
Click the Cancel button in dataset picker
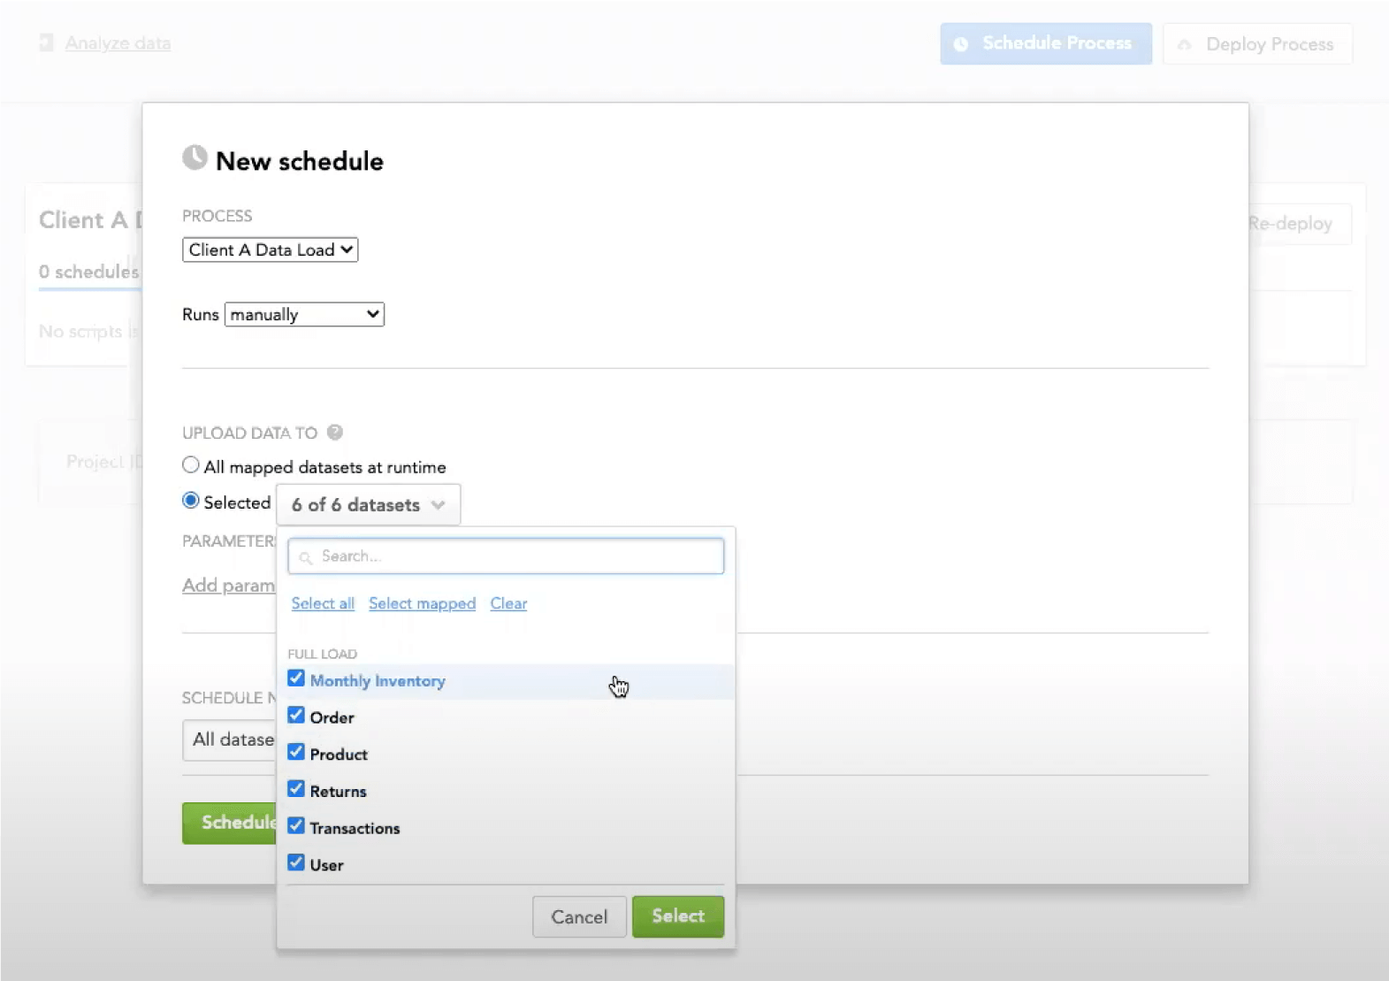pos(579,916)
